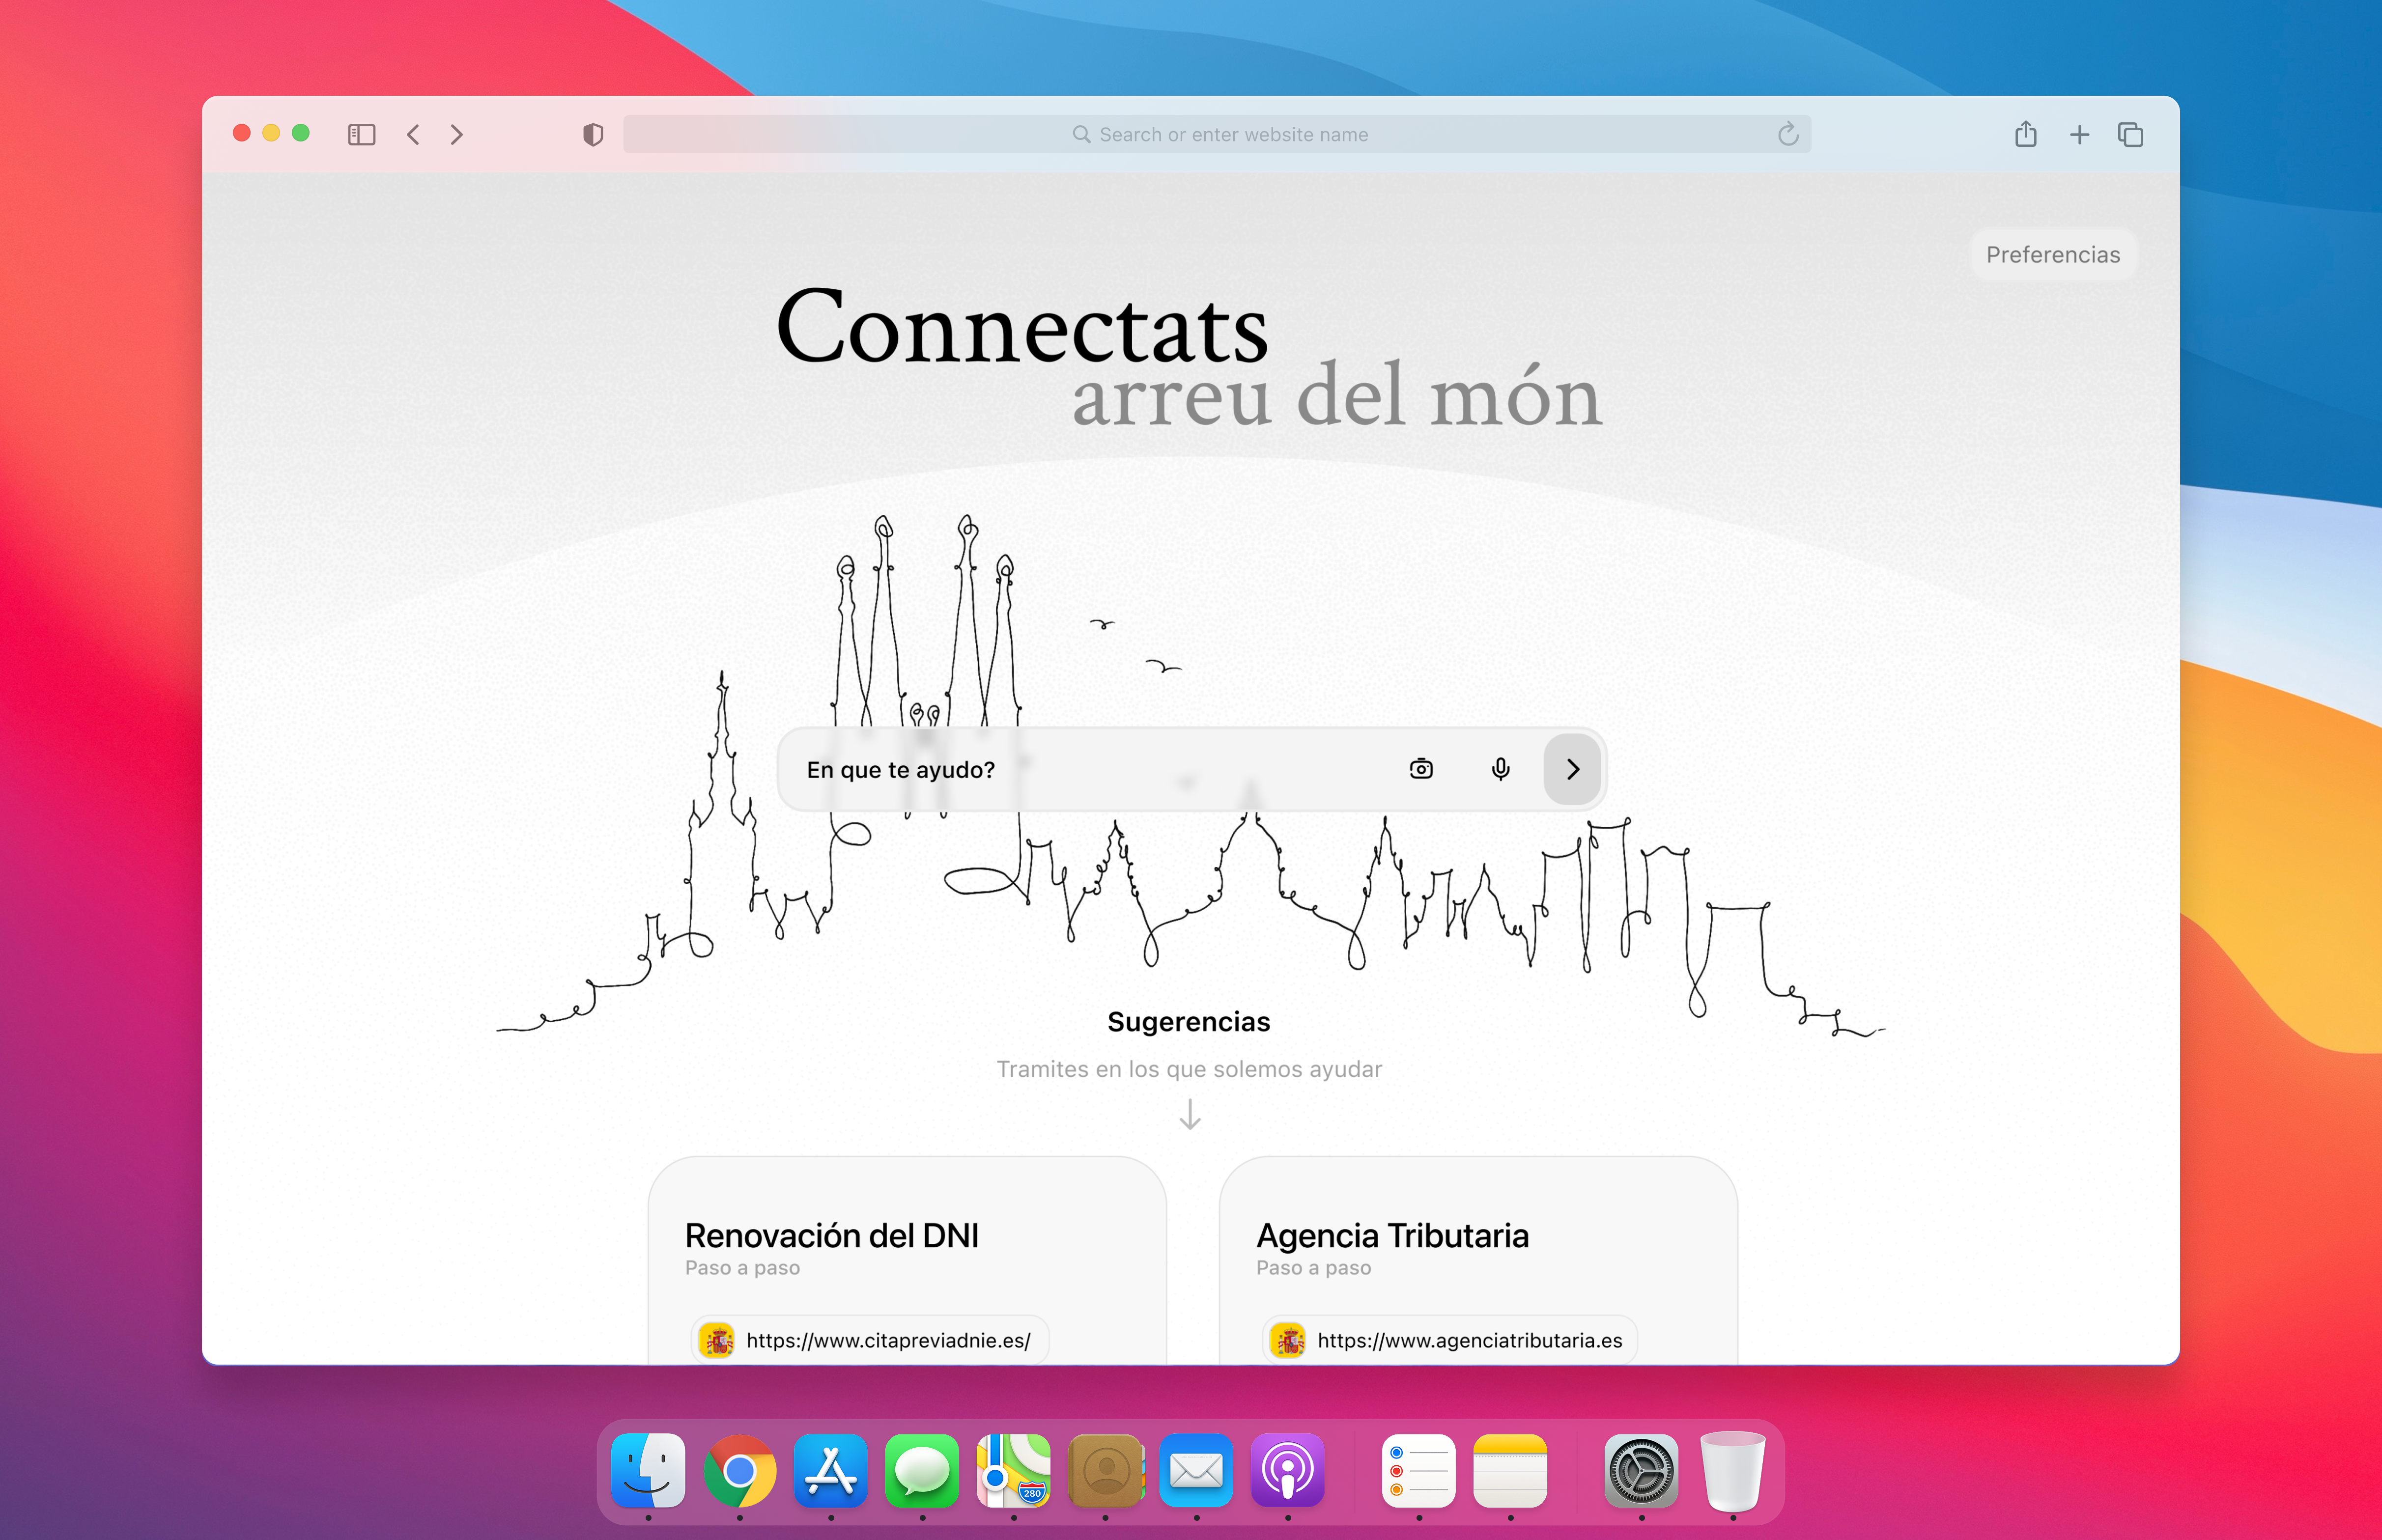Activate the microphone voice input icon
The image size is (2382, 1540).
(1501, 769)
